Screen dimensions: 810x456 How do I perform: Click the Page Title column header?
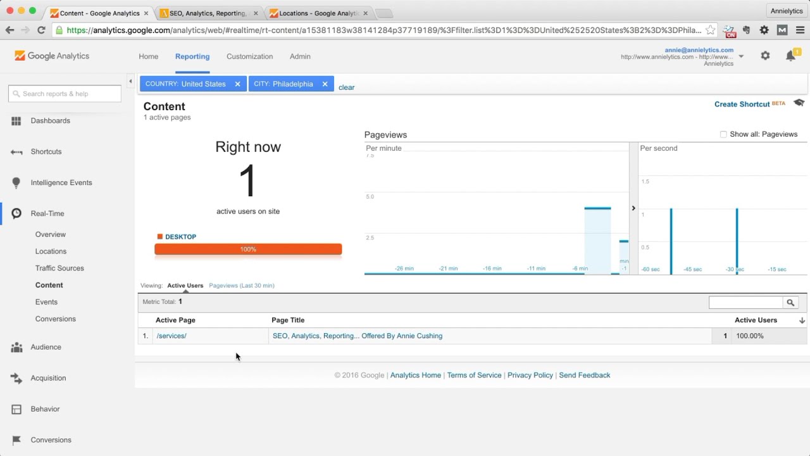[288, 320]
